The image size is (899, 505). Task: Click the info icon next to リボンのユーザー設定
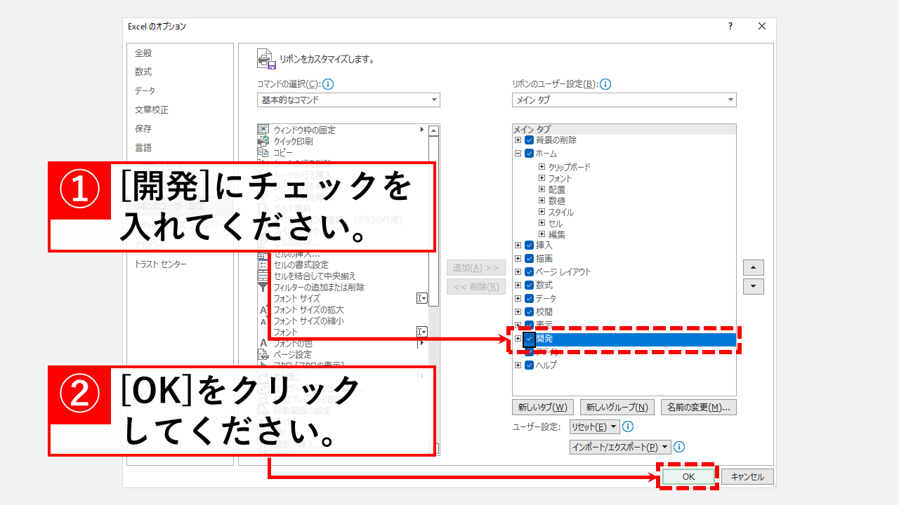[x=605, y=84]
